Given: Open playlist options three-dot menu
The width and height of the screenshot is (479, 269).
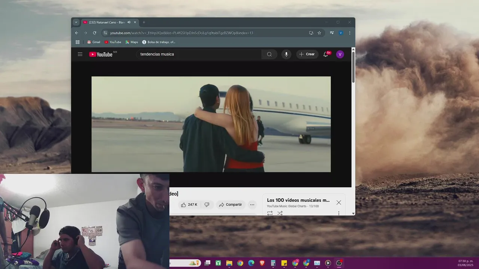Looking at the screenshot, I should (x=339, y=213).
